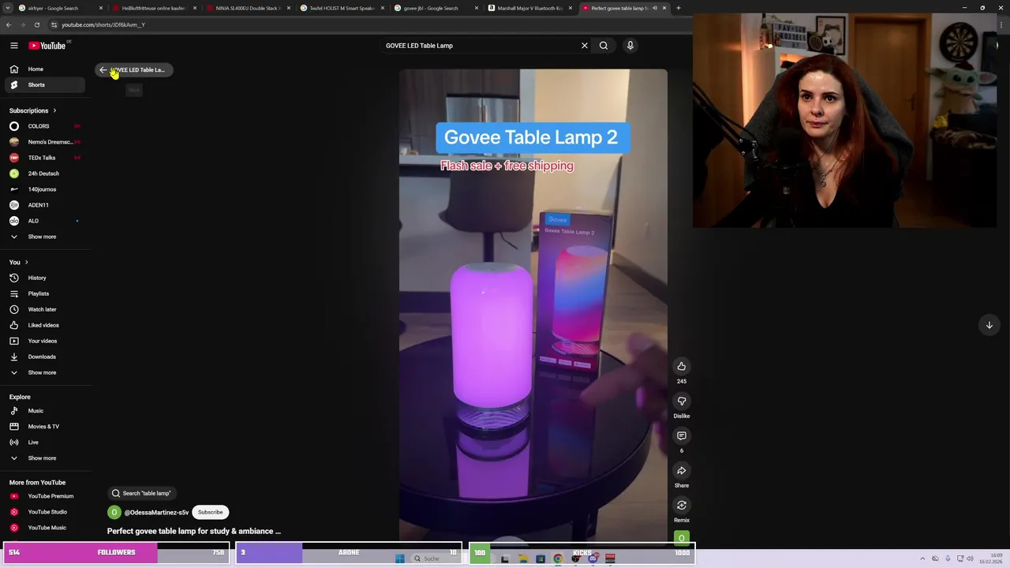
Task: Share the Short
Action: point(682,471)
